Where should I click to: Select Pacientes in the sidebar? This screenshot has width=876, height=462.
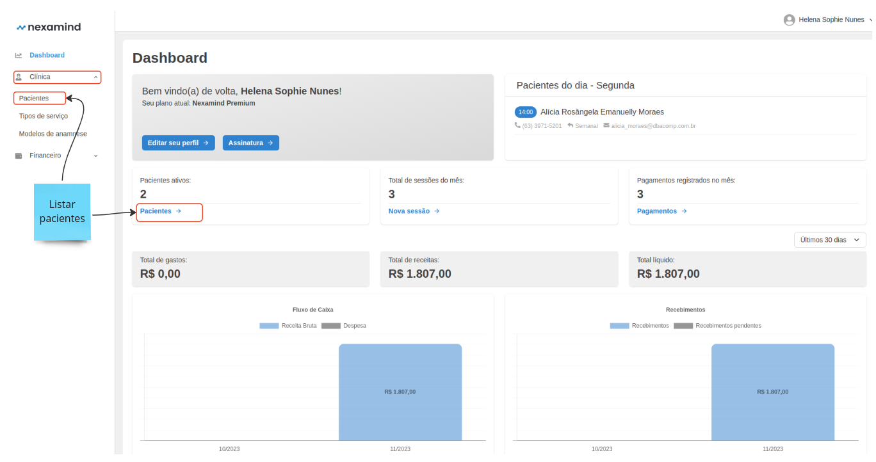point(34,99)
